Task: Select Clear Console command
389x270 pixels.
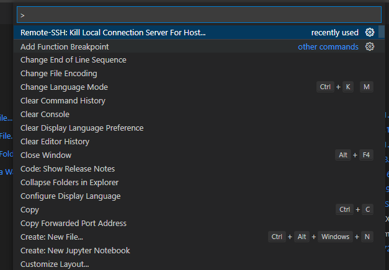Action: click(x=45, y=115)
